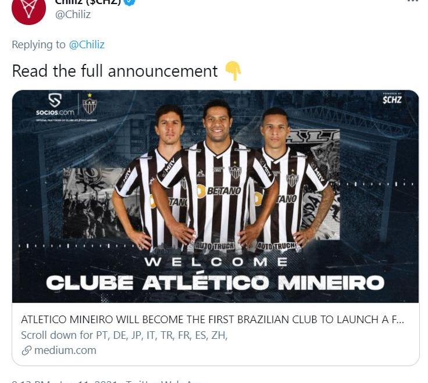Click the tweet timestamp at the bottom
This screenshot has width=428, height=383.
click(65, 381)
